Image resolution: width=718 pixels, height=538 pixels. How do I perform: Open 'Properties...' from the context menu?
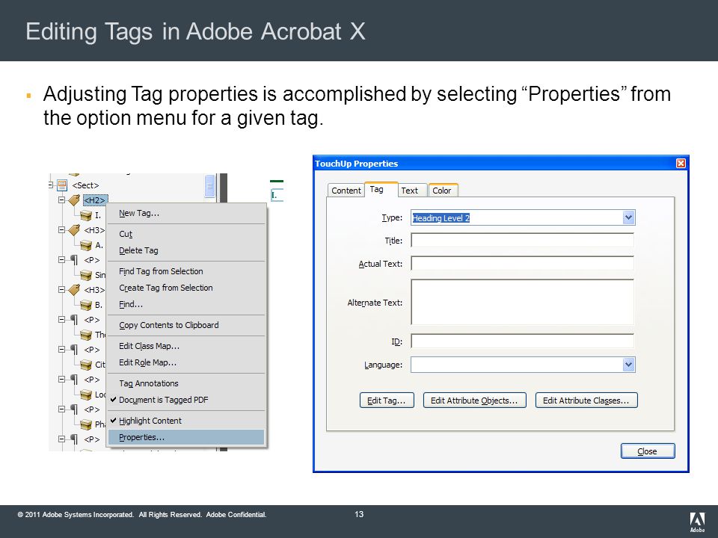click(186, 437)
